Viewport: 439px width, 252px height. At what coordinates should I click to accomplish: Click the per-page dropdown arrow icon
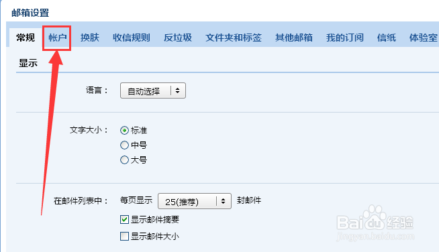(223, 201)
